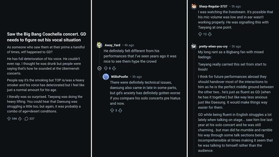Screen dimensions: 279x157
Task: Click WillisPoofin's avatar image
Action: coord(106,76)
